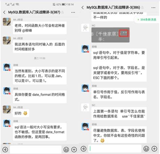Tap voice input icon in left chat

[5, 150]
